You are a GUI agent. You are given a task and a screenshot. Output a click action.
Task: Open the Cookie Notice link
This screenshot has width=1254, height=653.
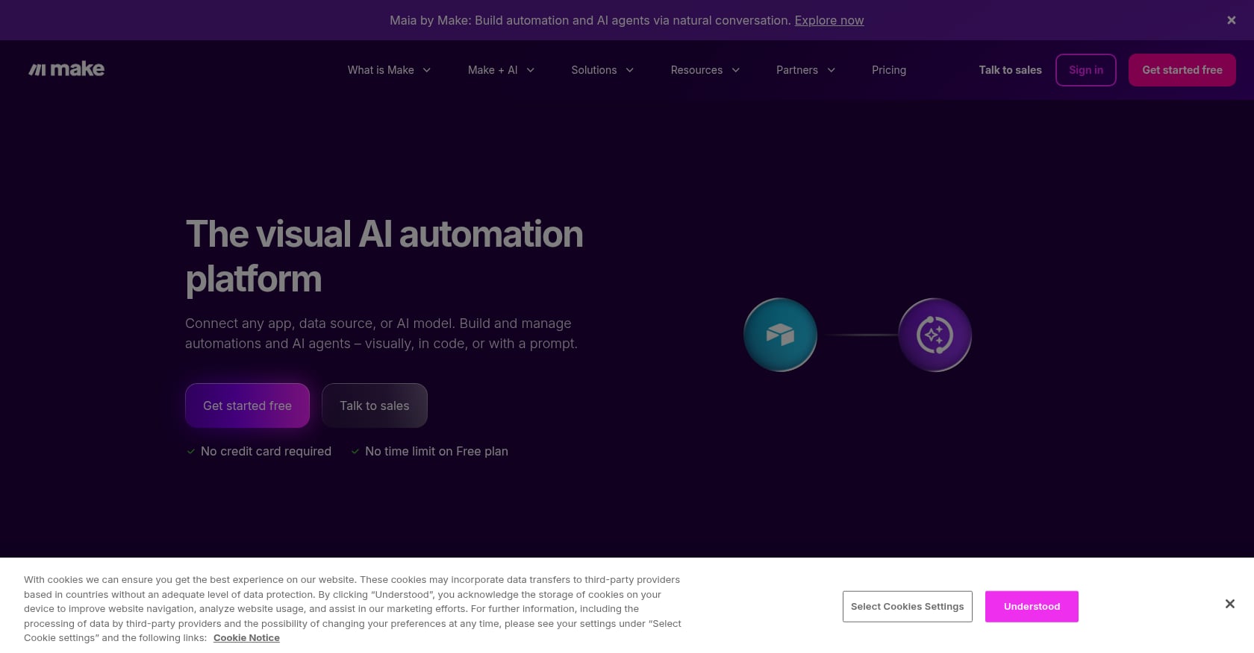tap(246, 638)
